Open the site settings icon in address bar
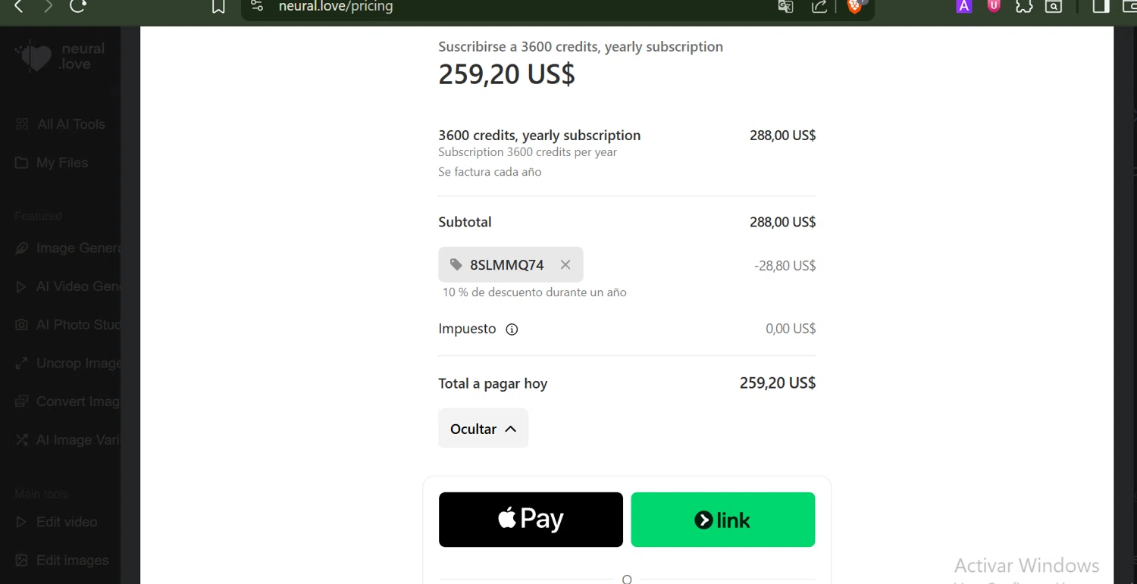This screenshot has width=1137, height=584. pos(257,6)
